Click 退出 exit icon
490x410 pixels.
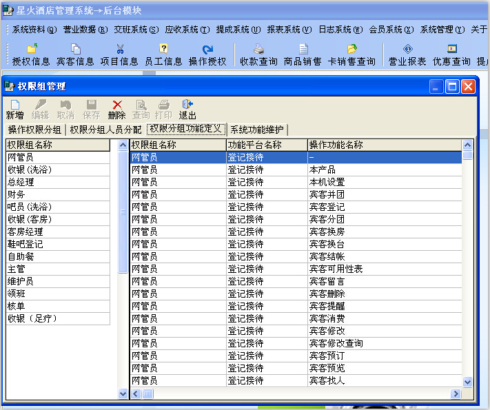click(x=187, y=104)
